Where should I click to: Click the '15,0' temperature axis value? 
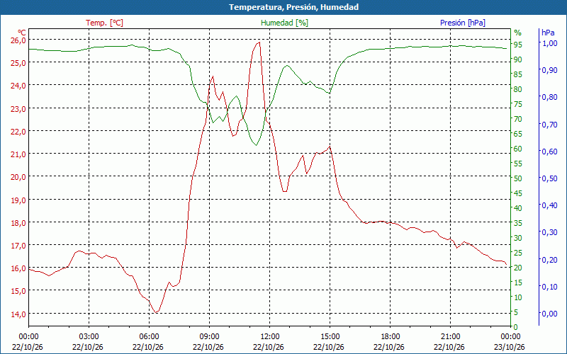19,291
